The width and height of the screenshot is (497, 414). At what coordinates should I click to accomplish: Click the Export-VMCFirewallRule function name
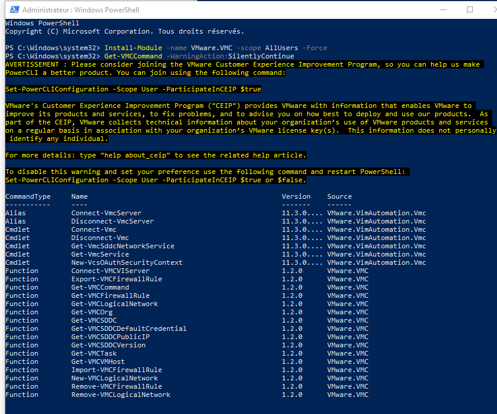[117, 279]
